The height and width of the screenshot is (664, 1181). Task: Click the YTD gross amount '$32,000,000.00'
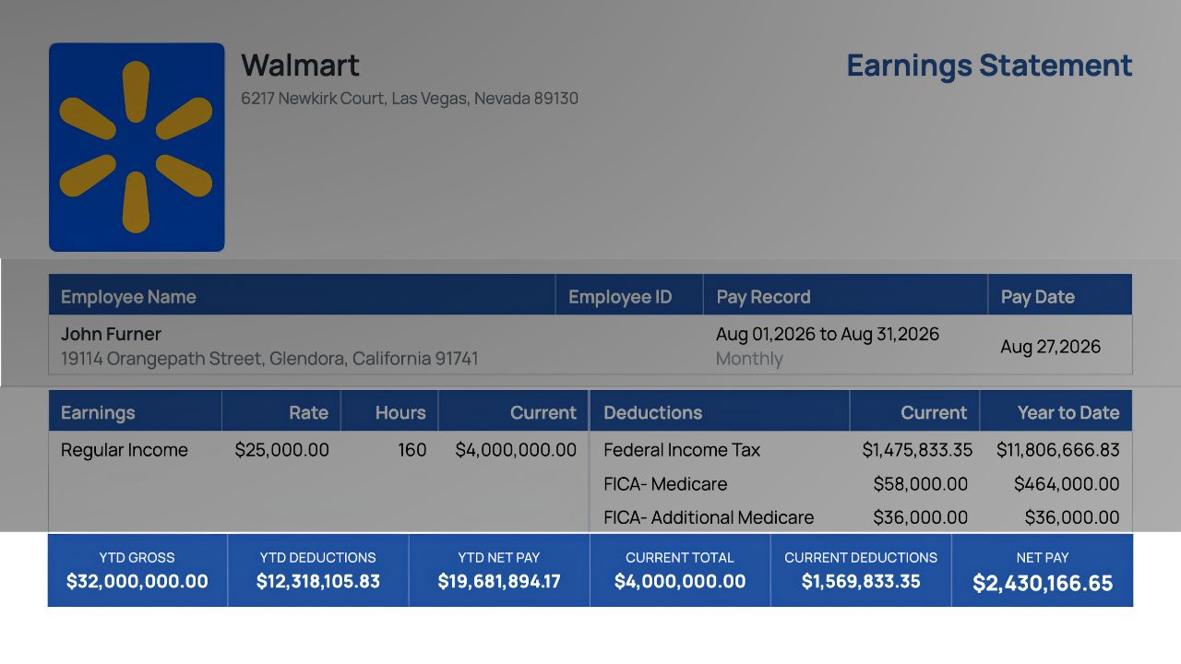coord(137,582)
